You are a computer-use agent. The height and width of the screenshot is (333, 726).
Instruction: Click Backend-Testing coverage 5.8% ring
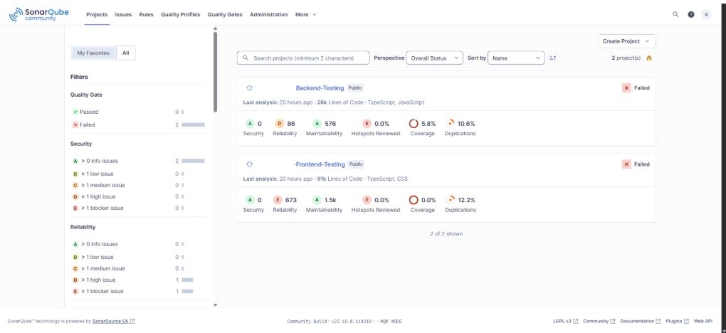click(x=414, y=124)
